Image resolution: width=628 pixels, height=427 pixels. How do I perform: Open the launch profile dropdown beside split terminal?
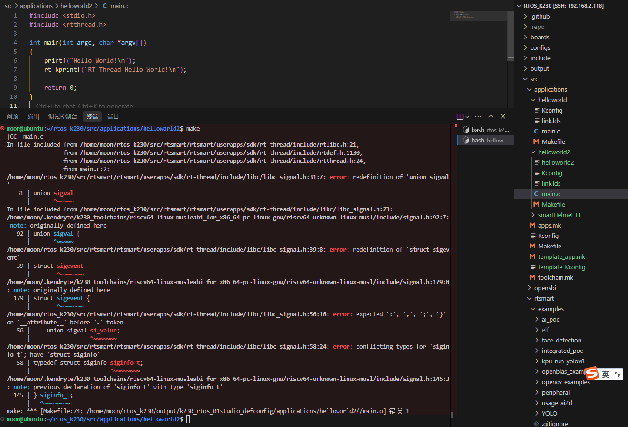pos(467,117)
